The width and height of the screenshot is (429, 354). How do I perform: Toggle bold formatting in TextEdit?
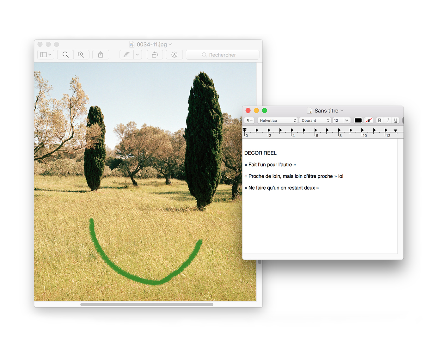[x=380, y=120]
